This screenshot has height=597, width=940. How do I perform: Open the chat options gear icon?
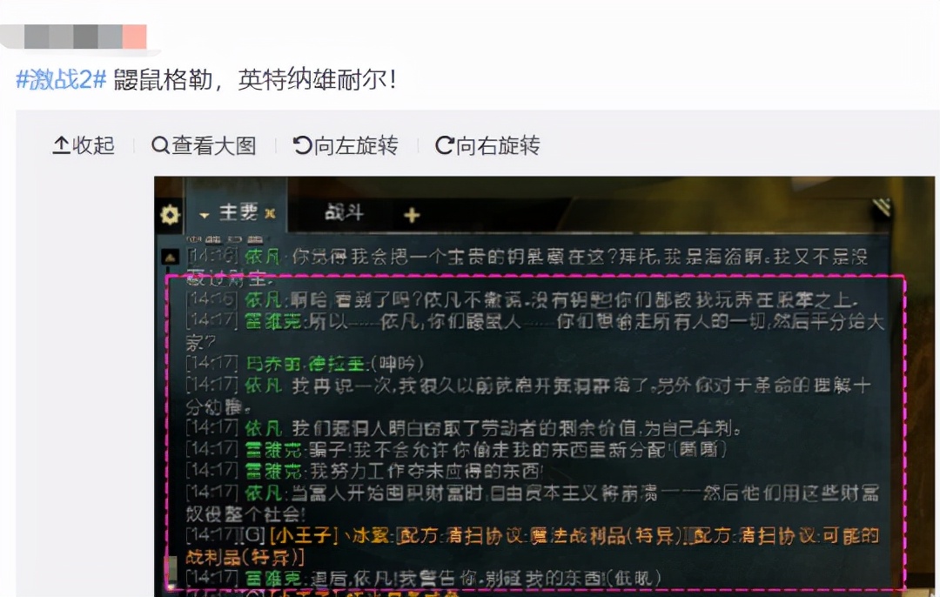click(169, 215)
